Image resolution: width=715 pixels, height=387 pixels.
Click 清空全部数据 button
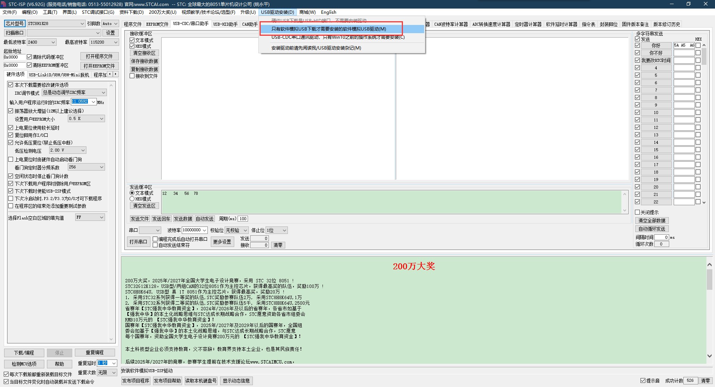652,221
